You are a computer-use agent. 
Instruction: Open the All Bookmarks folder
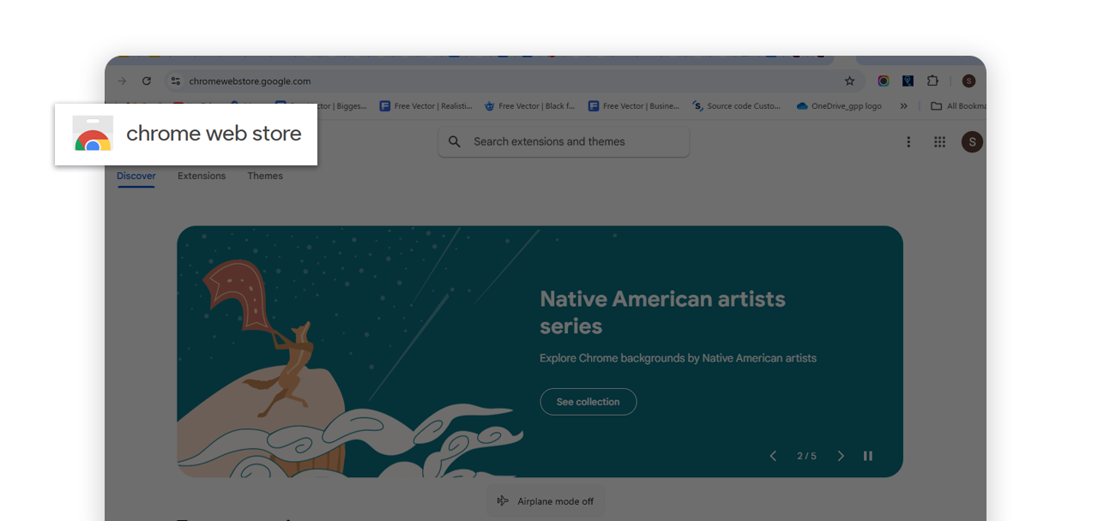pyautogui.click(x=959, y=106)
